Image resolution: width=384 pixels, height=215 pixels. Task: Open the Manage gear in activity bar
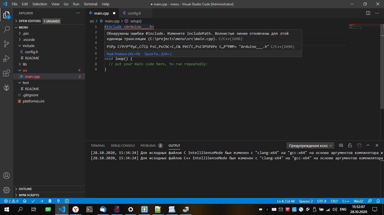pyautogui.click(x=6, y=190)
